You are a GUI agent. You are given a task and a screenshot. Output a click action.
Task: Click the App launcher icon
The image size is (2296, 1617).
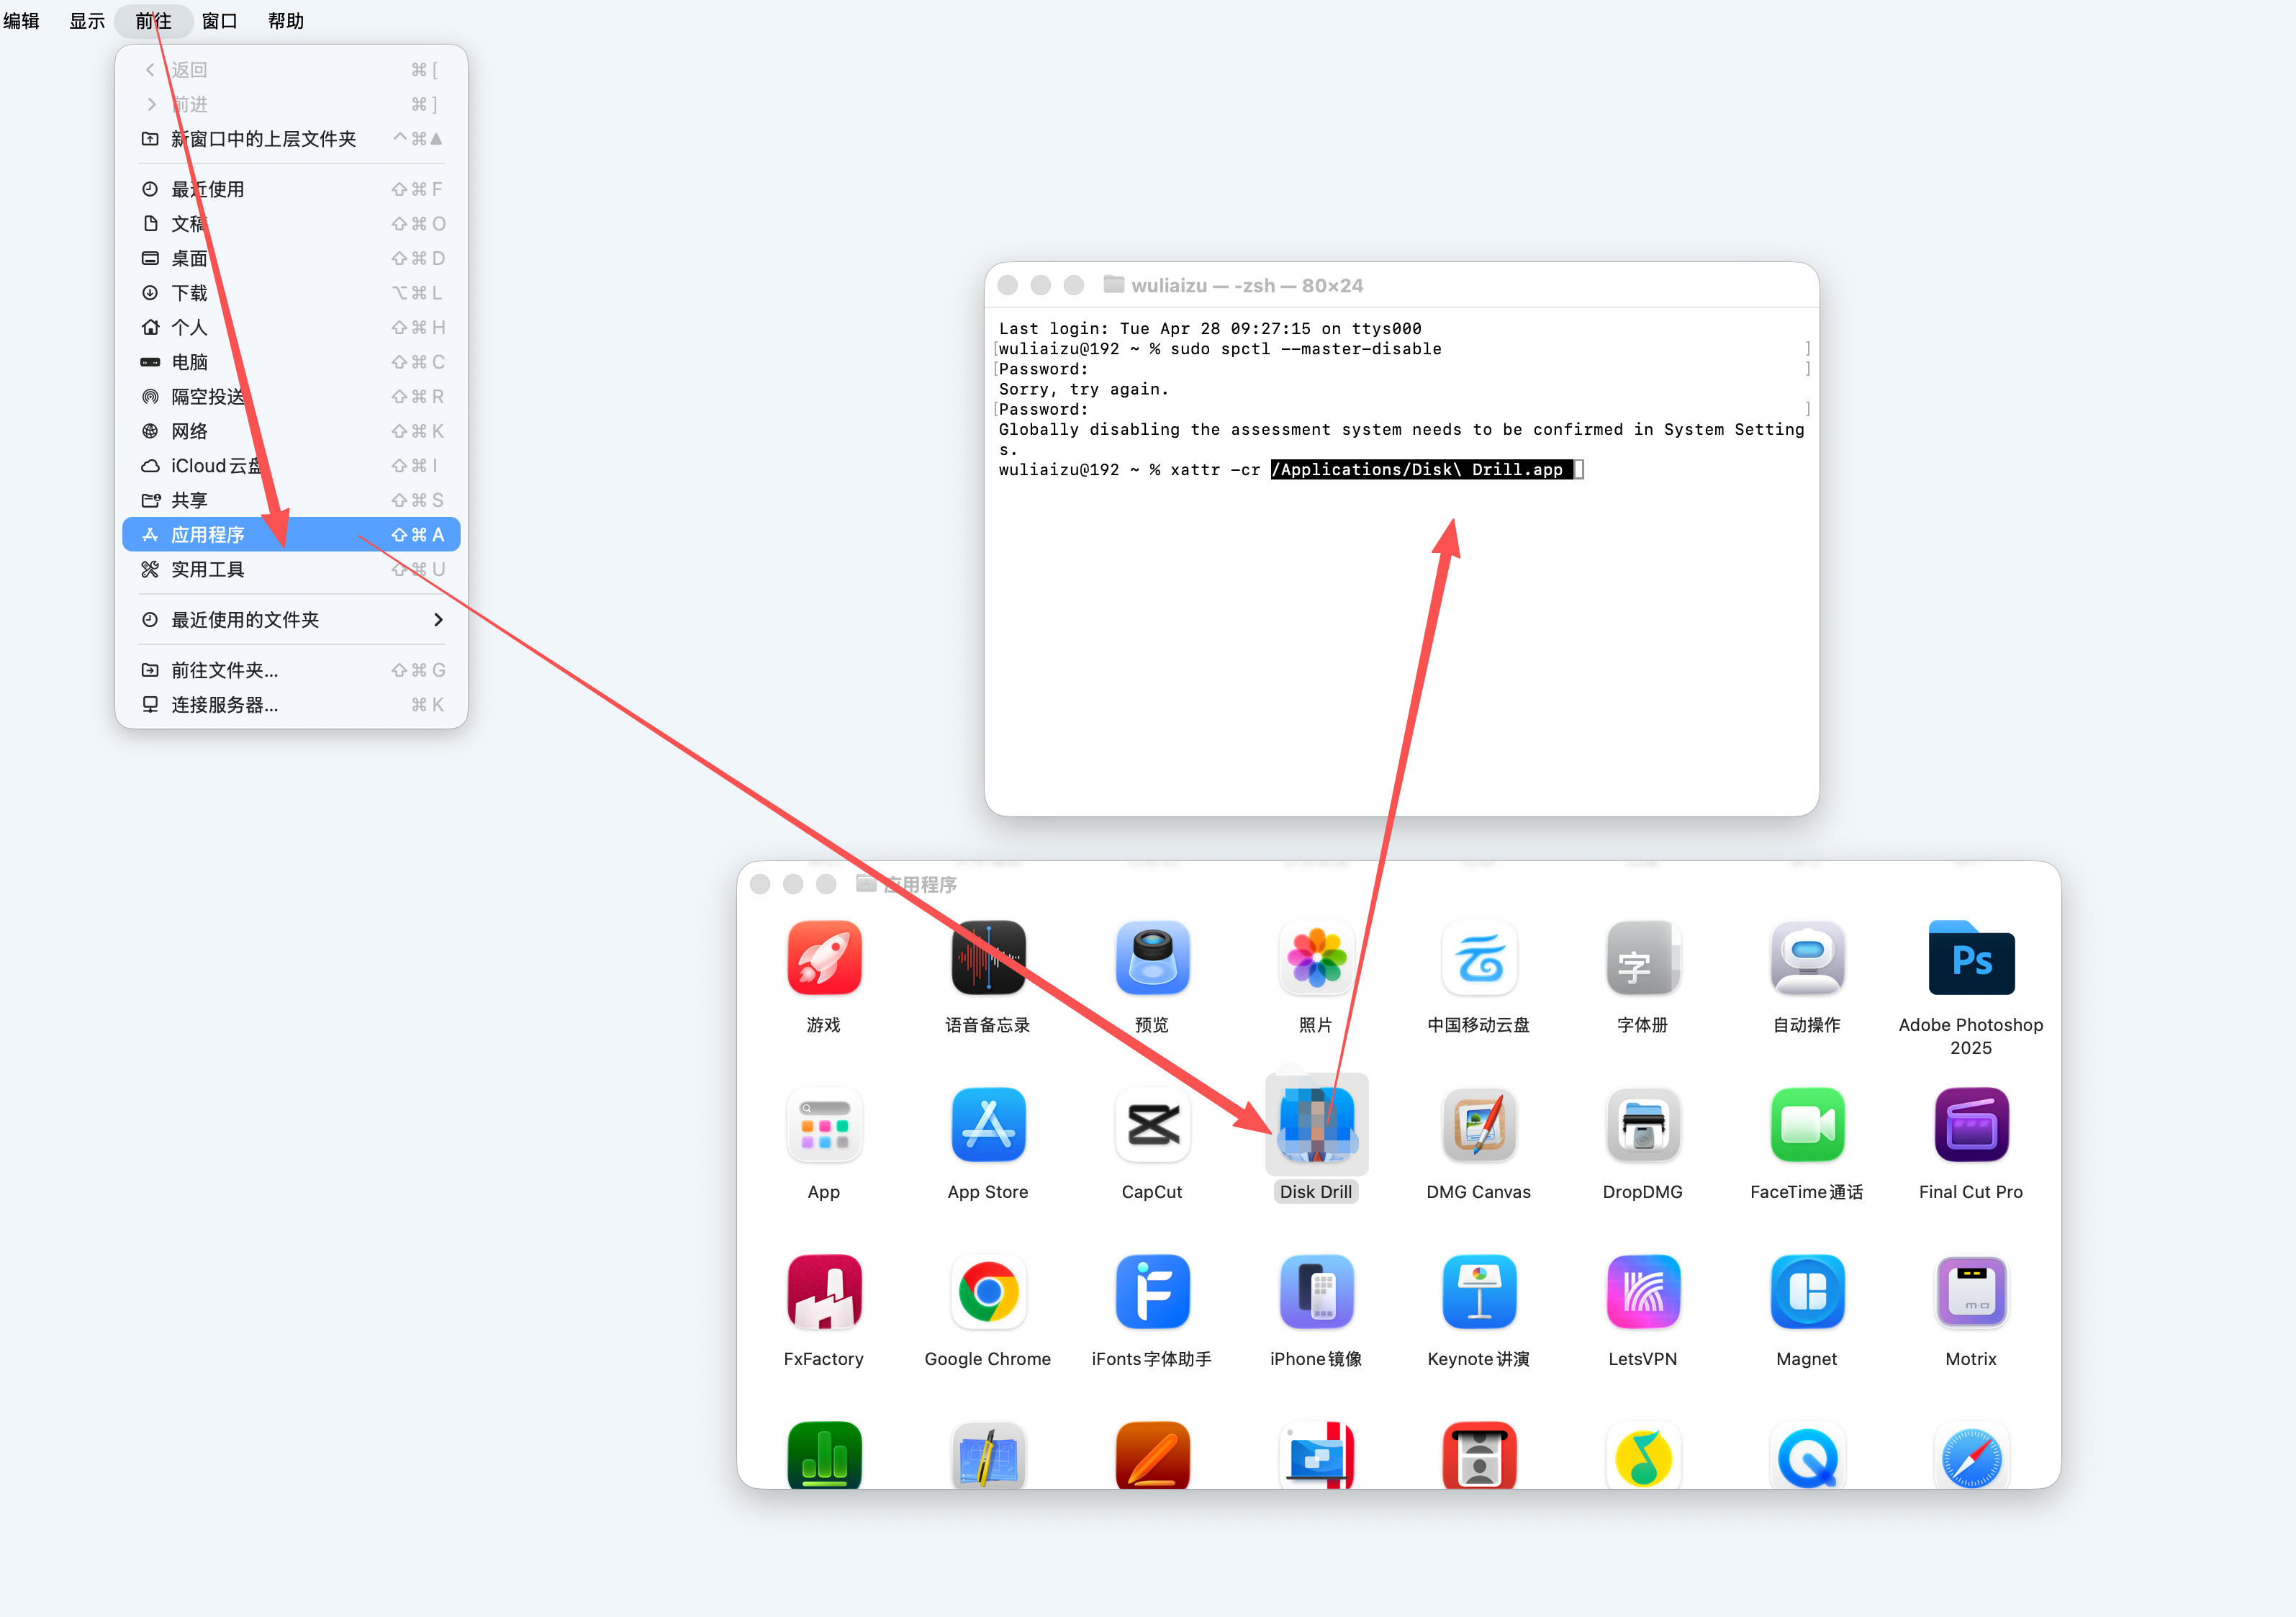(x=824, y=1125)
